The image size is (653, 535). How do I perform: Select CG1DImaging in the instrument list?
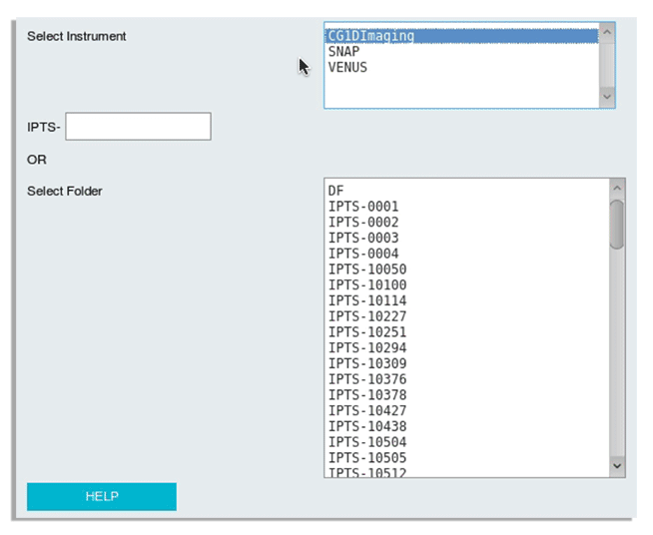tap(371, 36)
